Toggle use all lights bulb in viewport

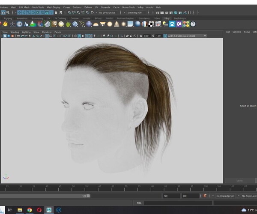95,36
